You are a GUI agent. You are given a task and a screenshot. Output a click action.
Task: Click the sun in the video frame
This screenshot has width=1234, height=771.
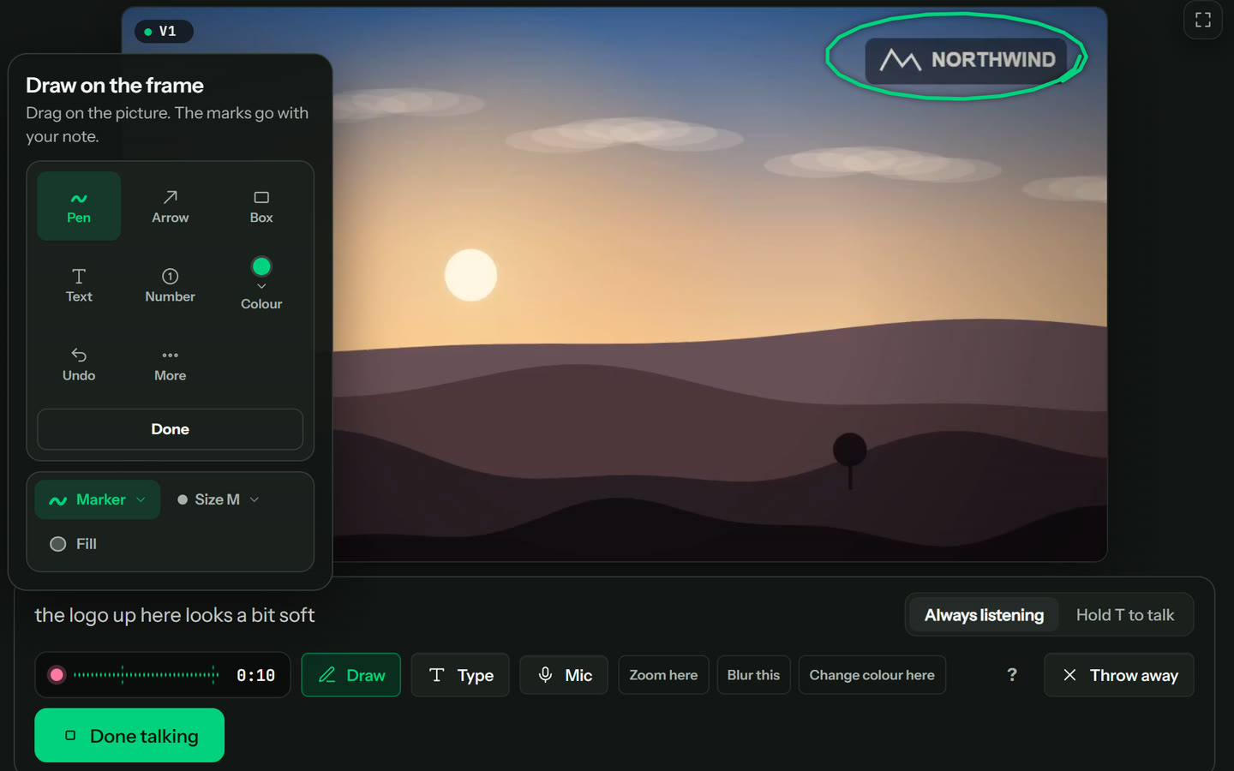pos(470,275)
